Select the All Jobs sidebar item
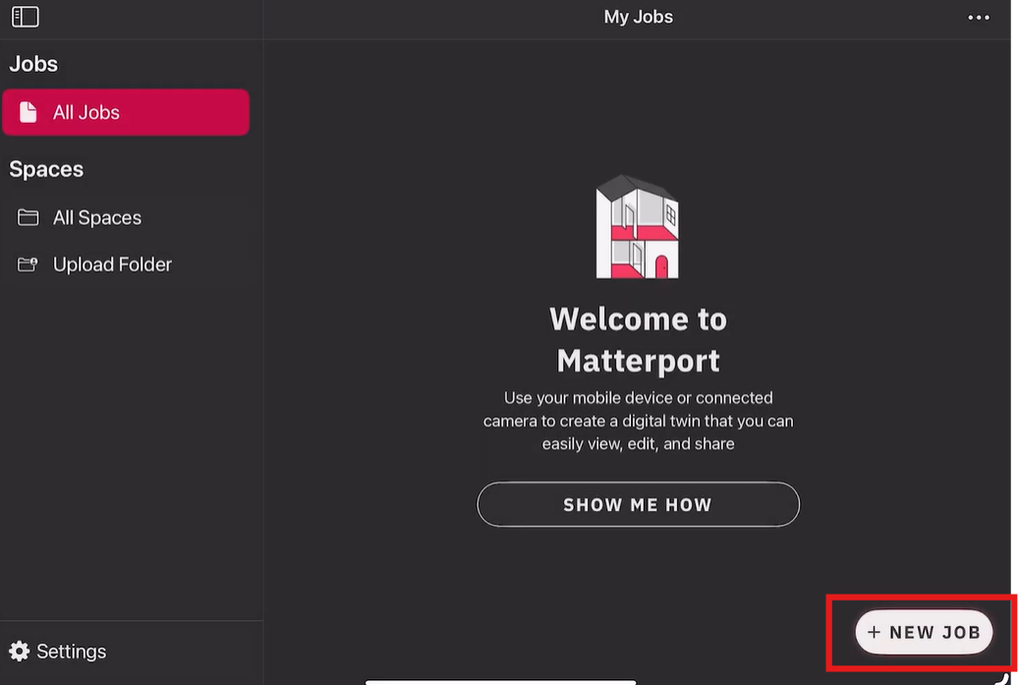Viewport: 1018px width, 685px height. coord(126,112)
